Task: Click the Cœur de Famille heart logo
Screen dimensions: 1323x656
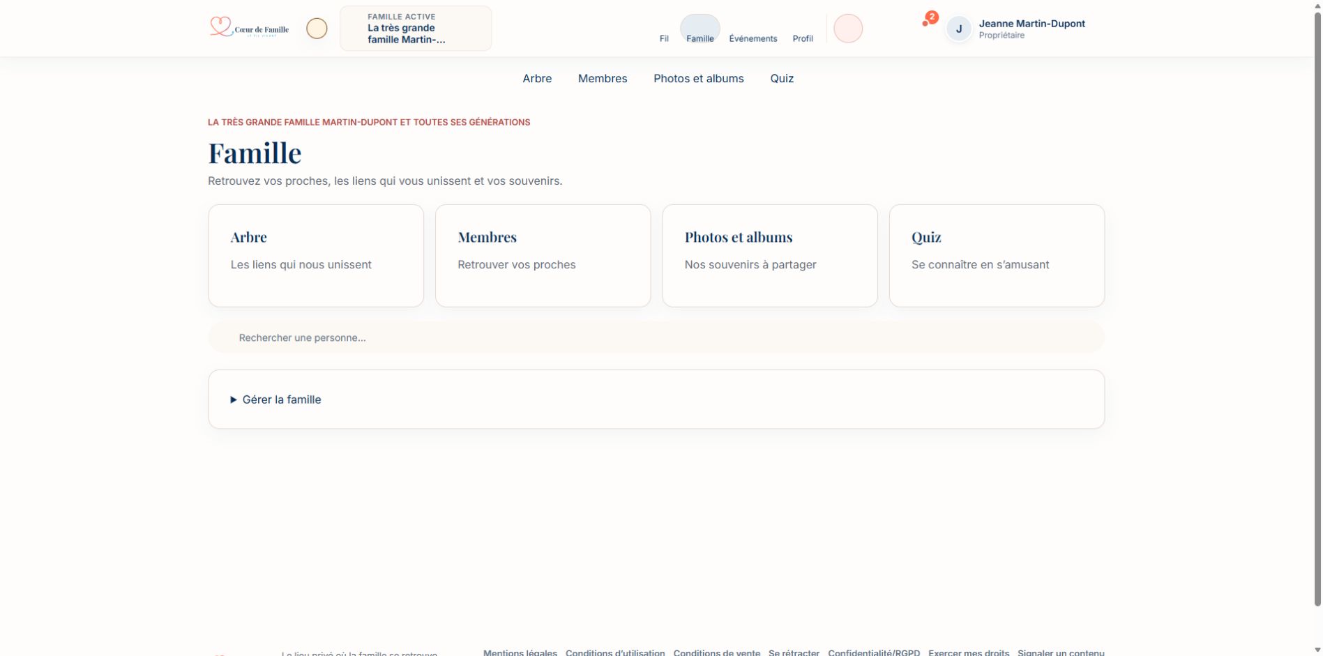Action: coord(248,28)
